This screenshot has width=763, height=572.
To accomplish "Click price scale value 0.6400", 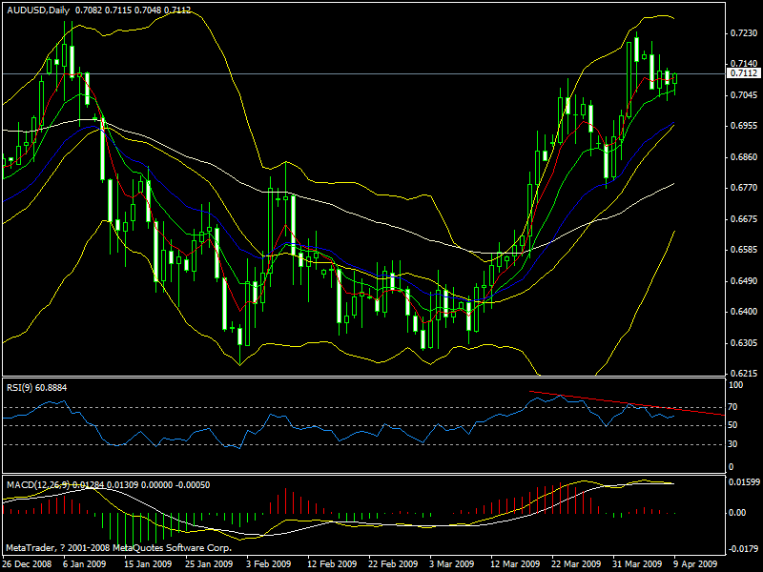I will coord(744,312).
